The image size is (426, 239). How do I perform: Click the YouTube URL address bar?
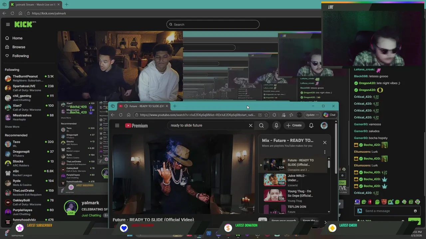(x=198, y=115)
